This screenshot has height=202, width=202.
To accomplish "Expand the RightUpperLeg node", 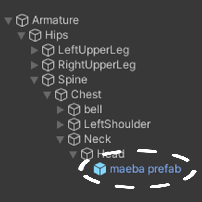I will click(35, 65).
